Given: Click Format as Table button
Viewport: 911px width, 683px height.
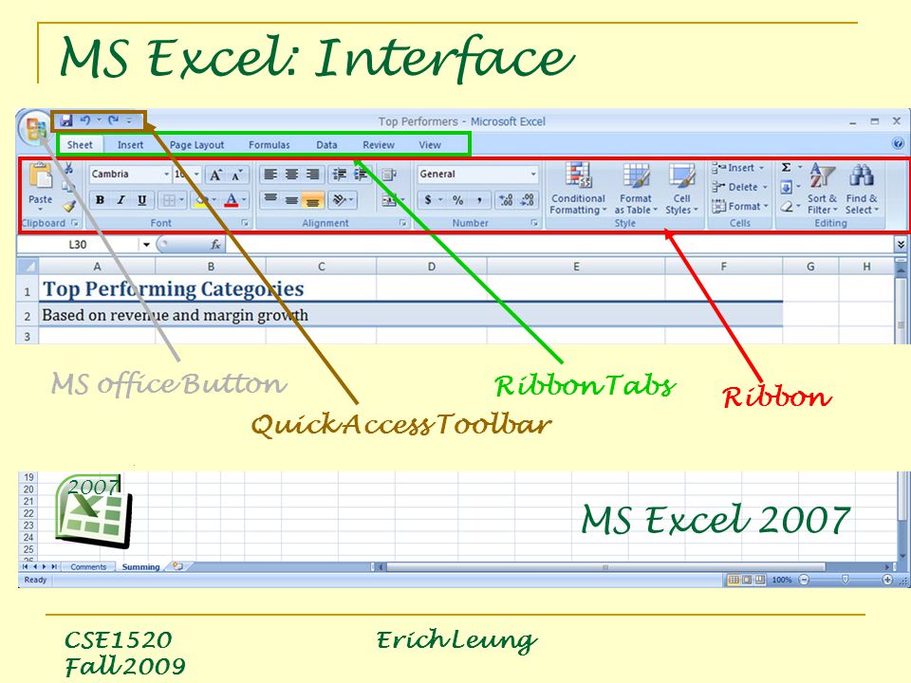Looking at the screenshot, I should click(x=636, y=188).
